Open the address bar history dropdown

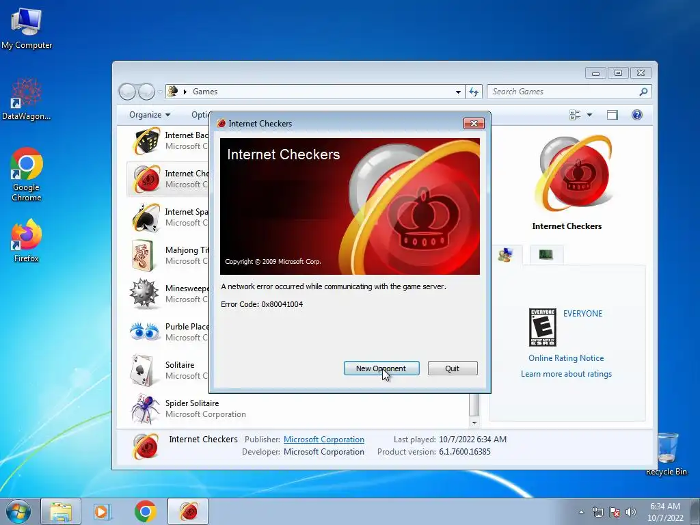click(458, 92)
